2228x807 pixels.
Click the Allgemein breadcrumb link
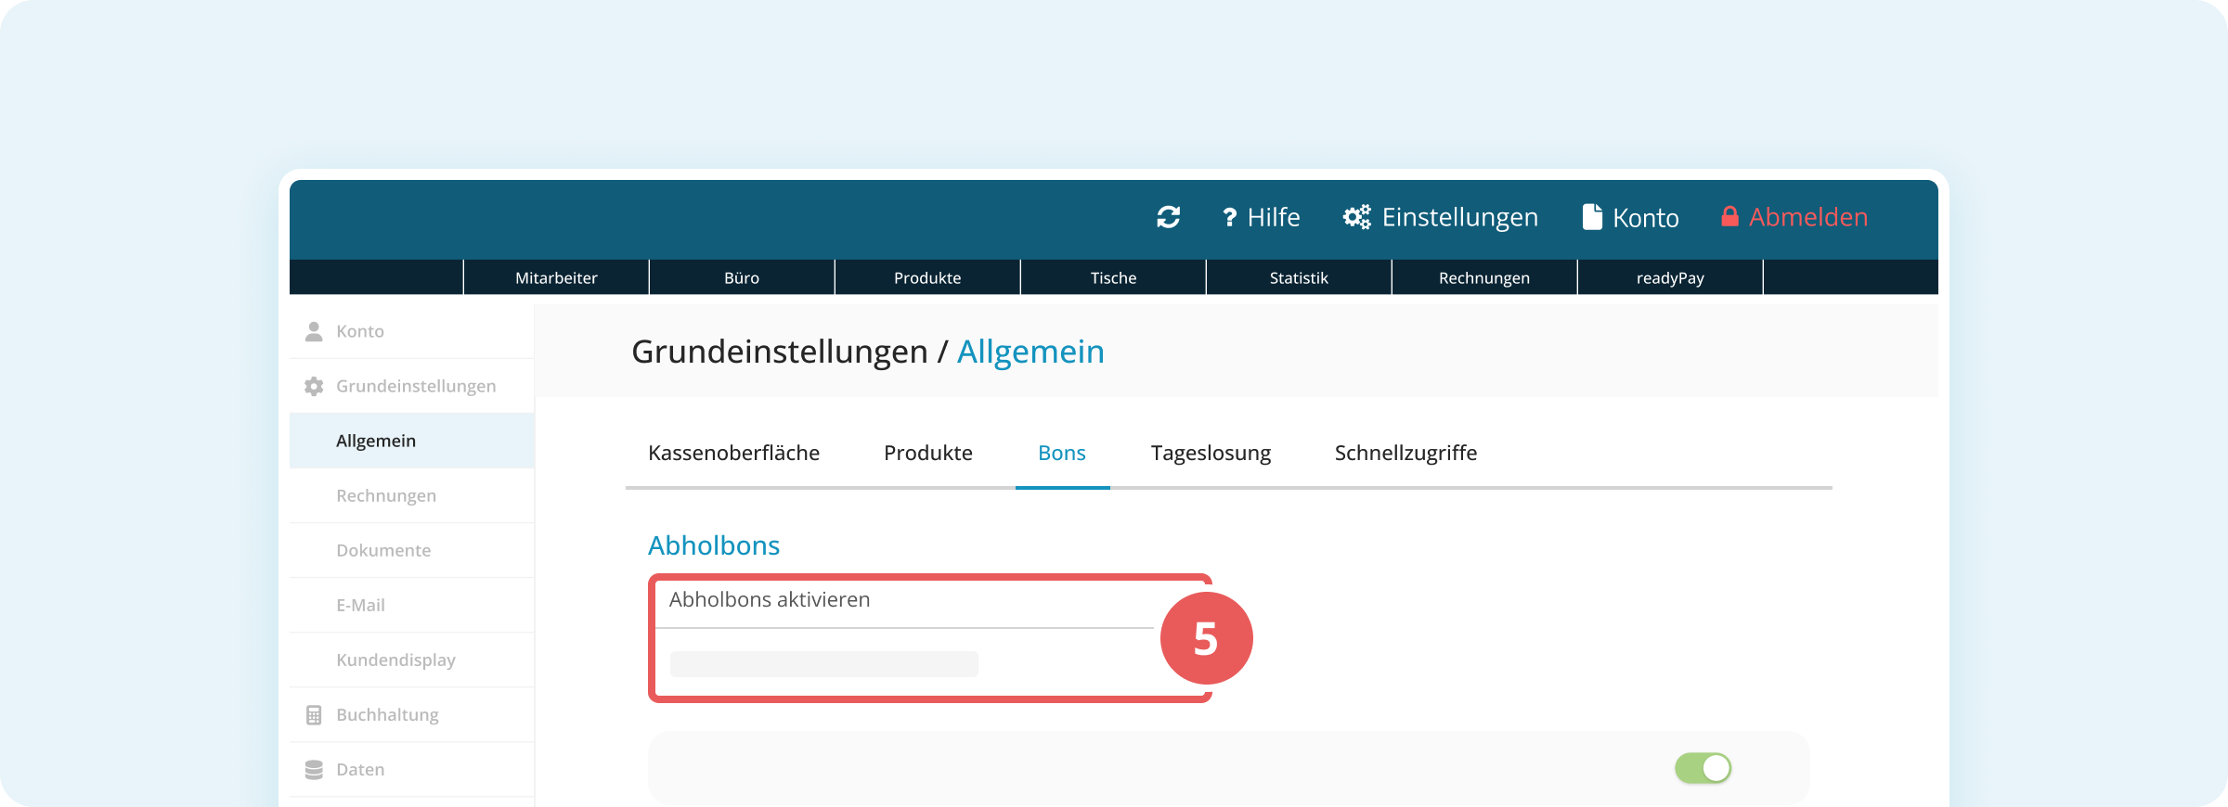[x=1030, y=352]
